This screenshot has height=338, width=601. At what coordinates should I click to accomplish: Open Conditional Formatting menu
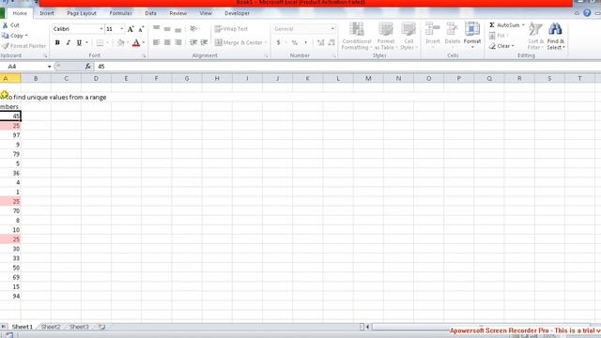click(357, 36)
